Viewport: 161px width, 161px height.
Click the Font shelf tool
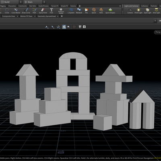(x=52, y=11)
